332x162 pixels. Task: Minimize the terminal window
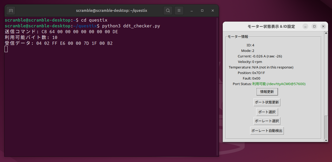pyautogui.click(x=192, y=11)
